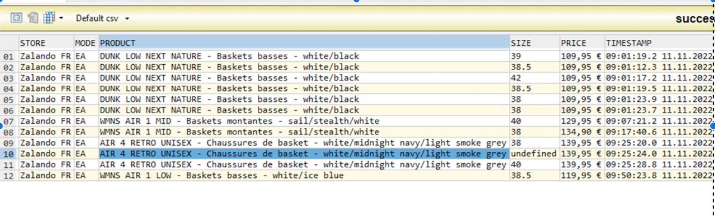Click size cell '40' in row 11

pos(534,164)
